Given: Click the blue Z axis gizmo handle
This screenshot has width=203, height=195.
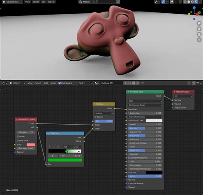Looking at the screenshot, I should [x=194, y=8].
